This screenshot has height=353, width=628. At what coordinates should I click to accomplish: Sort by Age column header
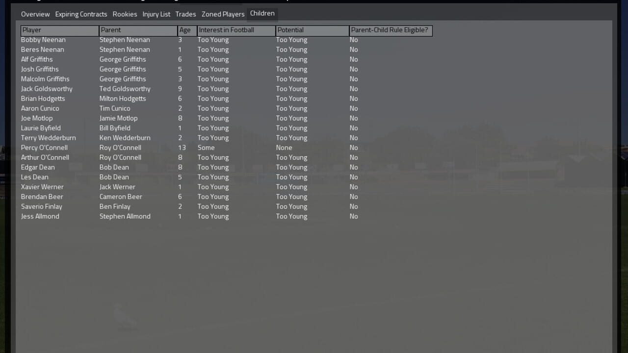187,30
